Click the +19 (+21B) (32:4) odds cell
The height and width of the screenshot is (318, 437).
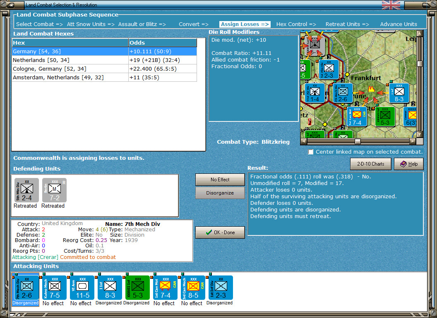163,60
